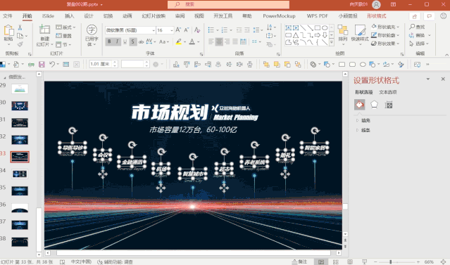450x265 pixels.
Task: Click the Decrease List Level icon
Action: pos(239,30)
